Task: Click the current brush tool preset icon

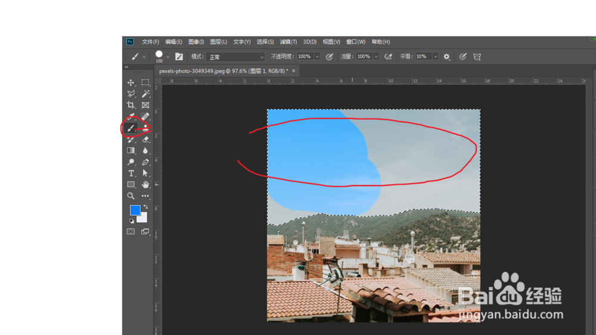Action: tap(135, 57)
